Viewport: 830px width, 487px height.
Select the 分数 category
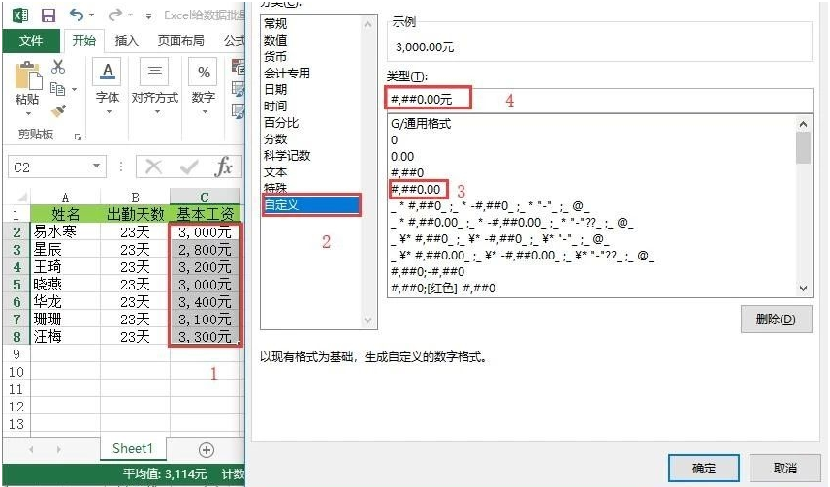[x=275, y=139]
